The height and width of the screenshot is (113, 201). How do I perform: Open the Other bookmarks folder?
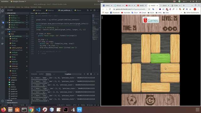192,13
